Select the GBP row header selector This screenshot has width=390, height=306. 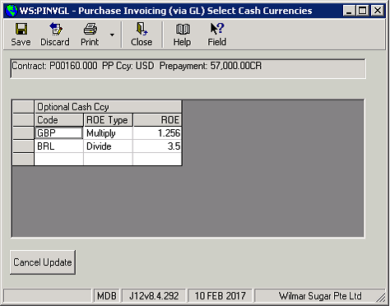(x=23, y=133)
